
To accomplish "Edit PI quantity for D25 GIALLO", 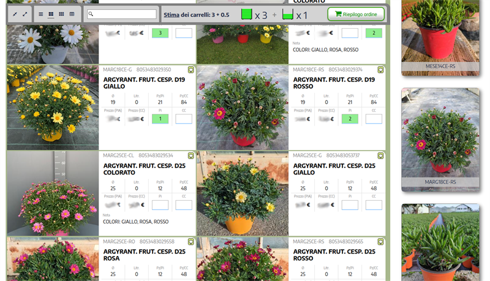I will (x=350, y=205).
